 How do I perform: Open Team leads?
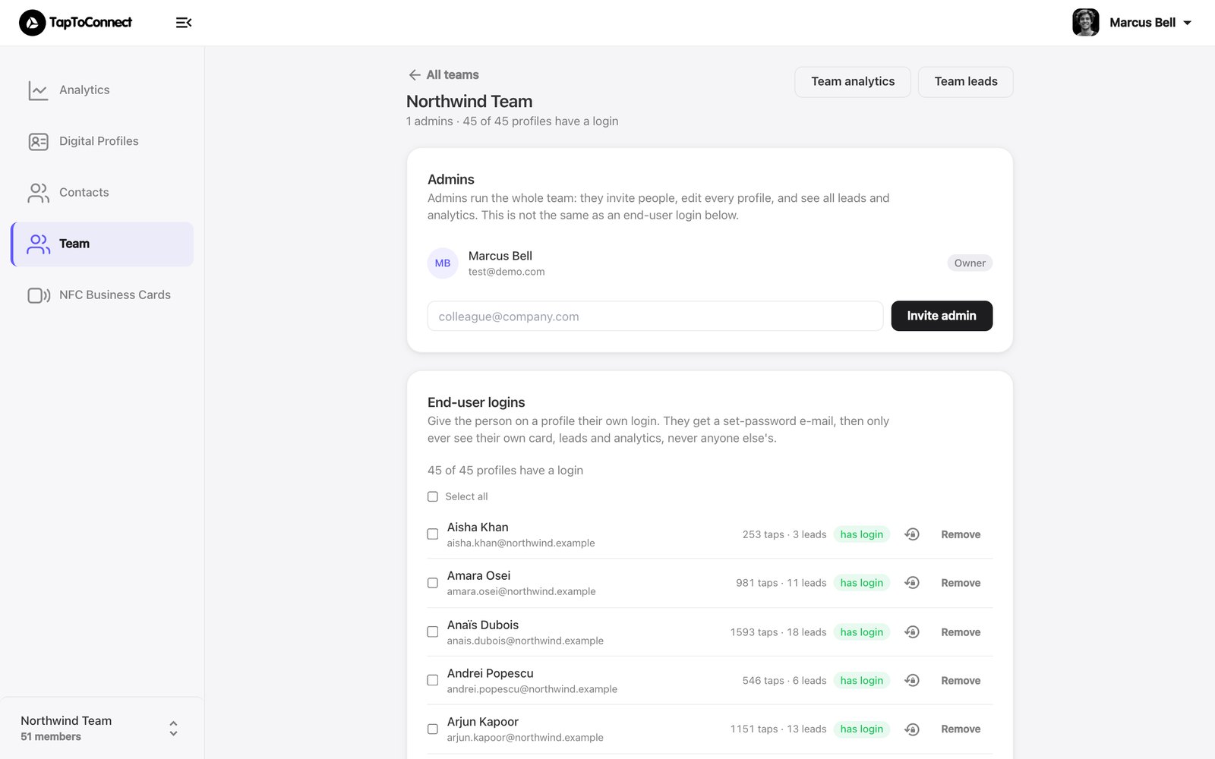pos(966,81)
